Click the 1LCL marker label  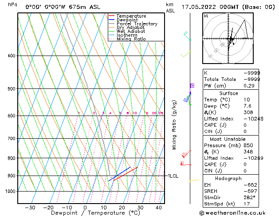[173, 176]
